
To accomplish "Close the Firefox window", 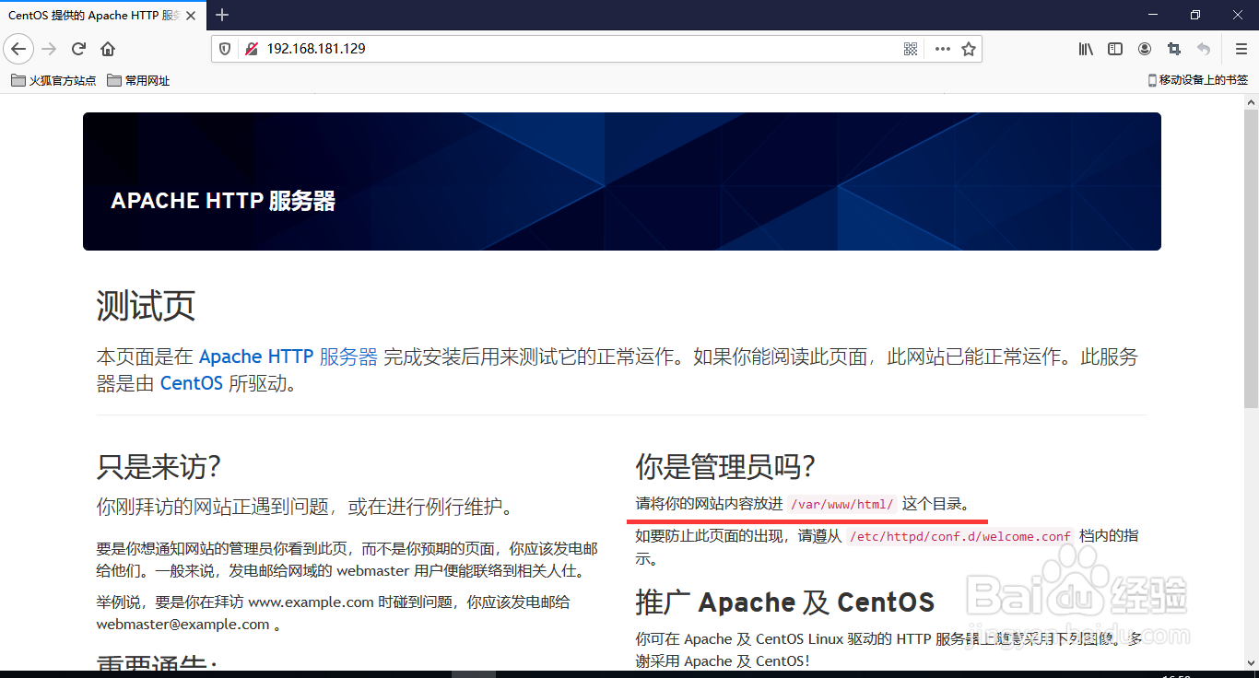I will tap(1238, 15).
